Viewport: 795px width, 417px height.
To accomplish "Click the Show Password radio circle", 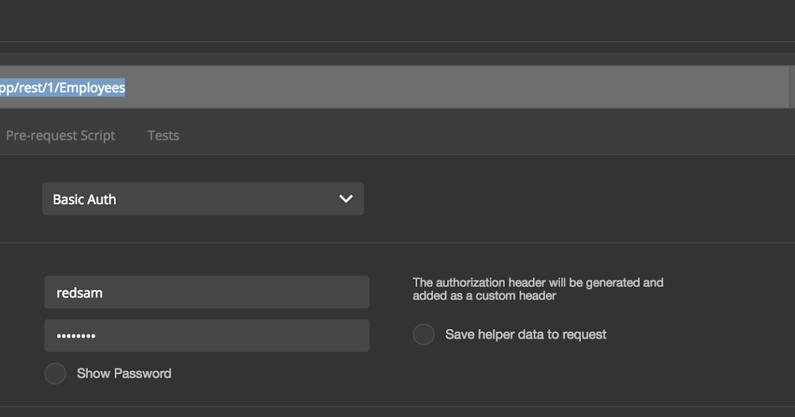I will 55,373.
